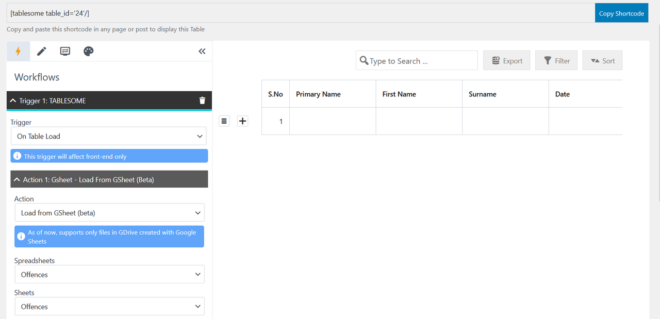The width and height of the screenshot is (660, 319).
Task: Click the Type to Search field
Action: tap(417, 60)
